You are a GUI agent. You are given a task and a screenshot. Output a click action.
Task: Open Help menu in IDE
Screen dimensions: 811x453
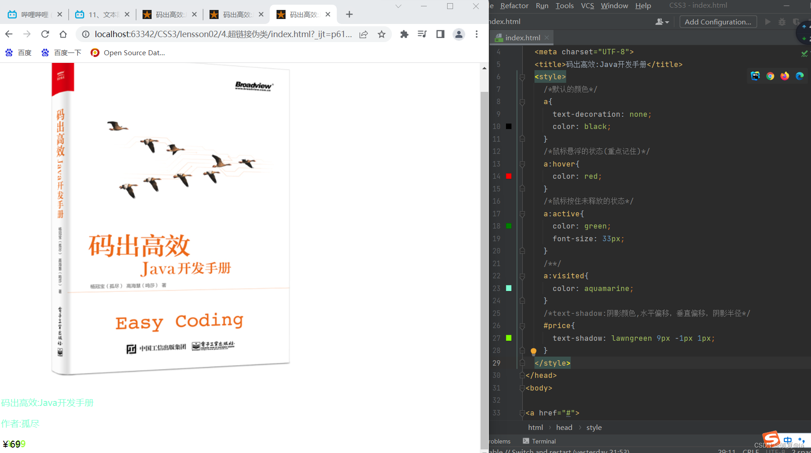[x=643, y=6]
